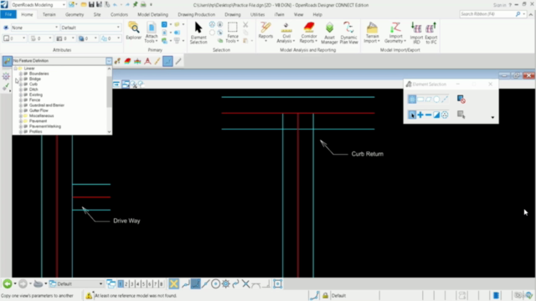Image resolution: width=536 pixels, height=301 pixels.
Task: Switch to the Geometry ribbon tab
Action: click(x=75, y=15)
